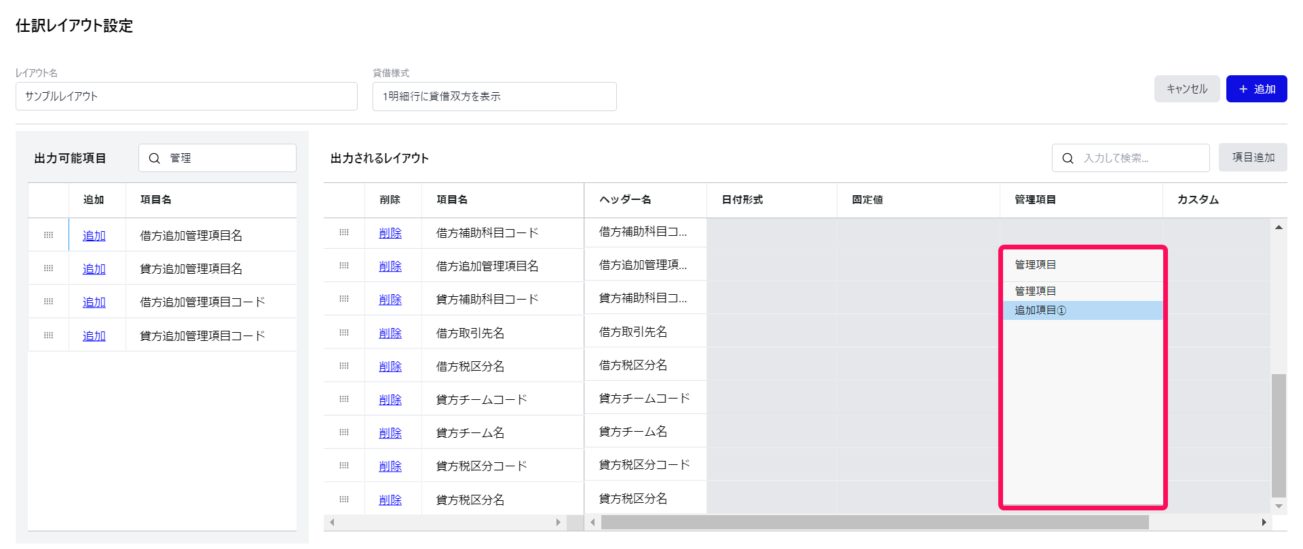Click the キャンセル button
The width and height of the screenshot is (1303, 549).
coord(1187,89)
